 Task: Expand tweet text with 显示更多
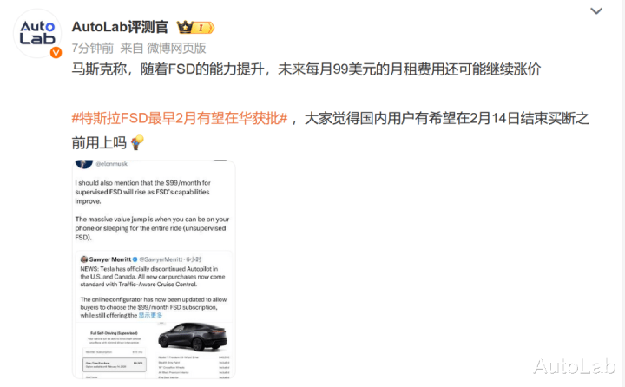150,315
